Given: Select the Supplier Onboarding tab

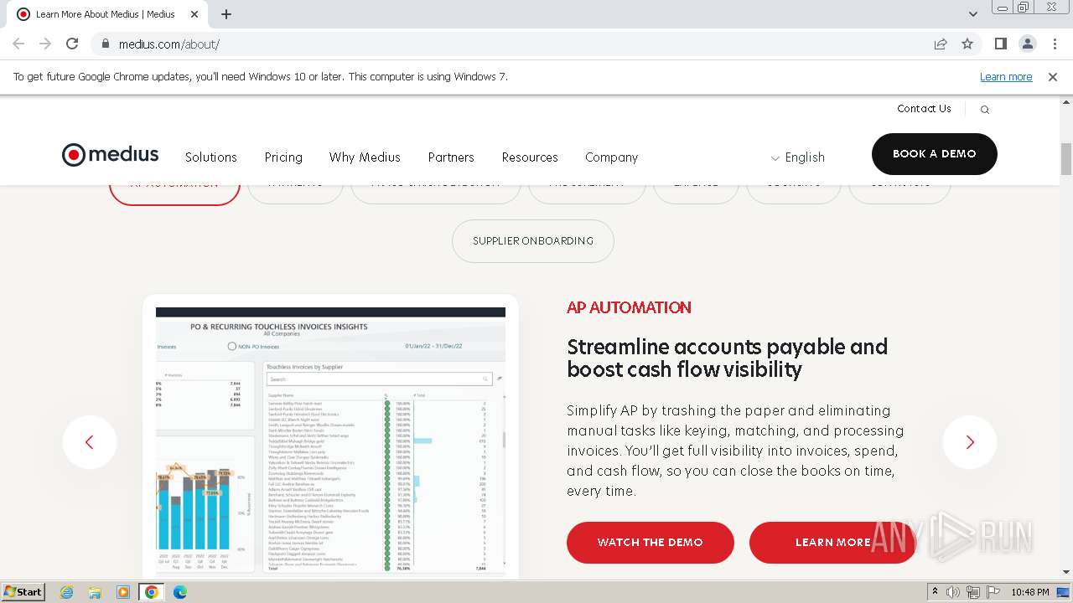Looking at the screenshot, I should (533, 241).
